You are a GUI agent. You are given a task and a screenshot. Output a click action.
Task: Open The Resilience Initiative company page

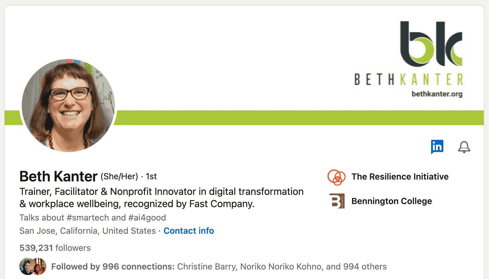pos(400,177)
